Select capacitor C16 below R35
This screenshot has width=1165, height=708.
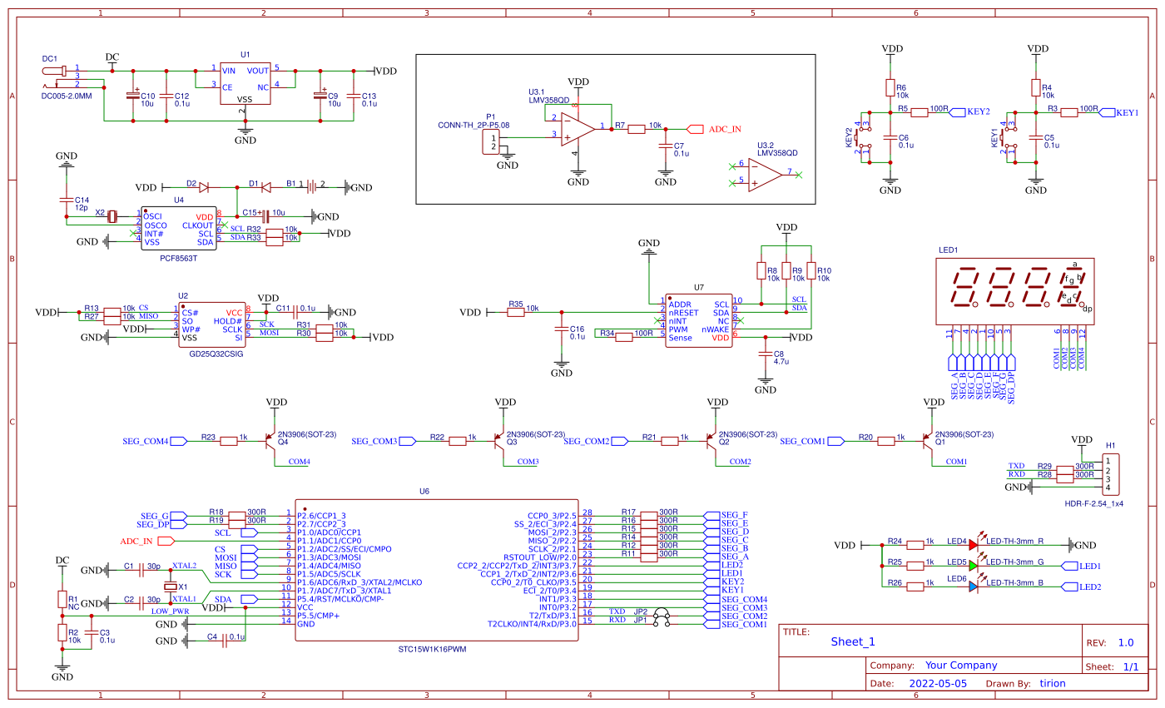562,328
